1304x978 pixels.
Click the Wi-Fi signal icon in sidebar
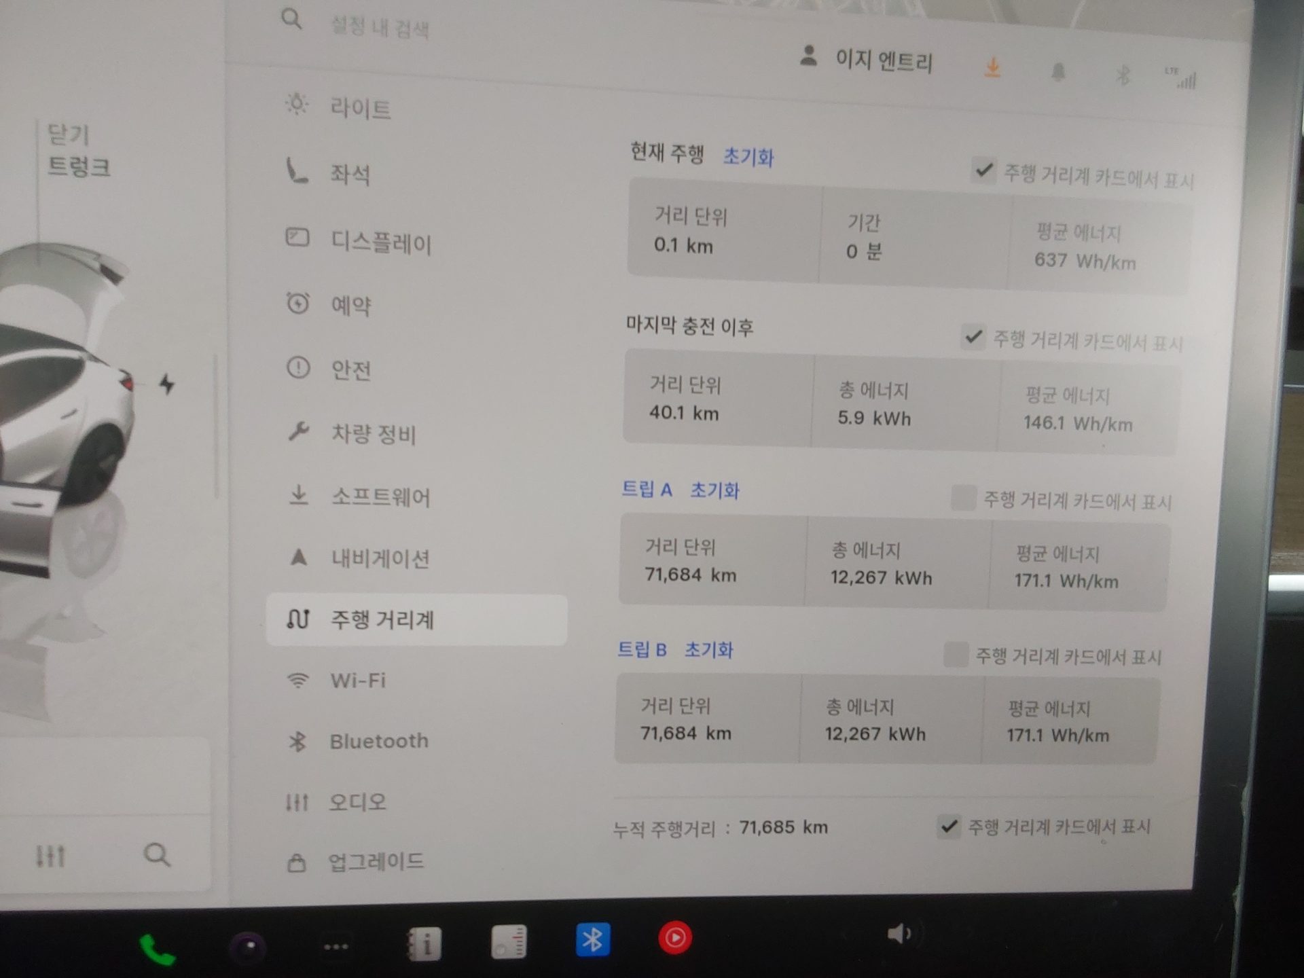297,680
